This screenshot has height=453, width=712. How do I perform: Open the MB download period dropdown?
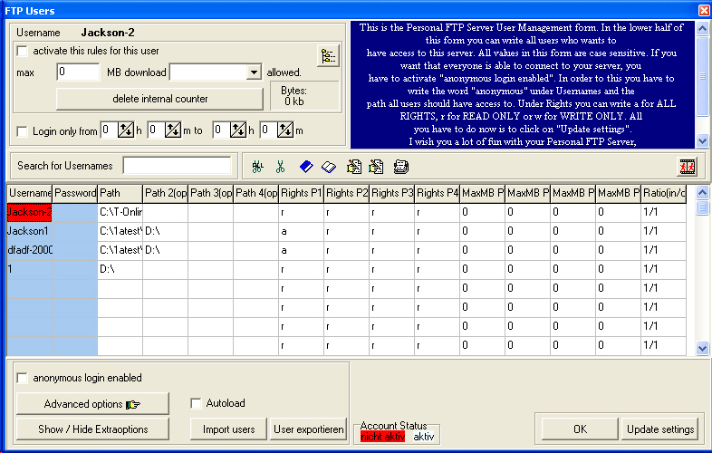(254, 72)
